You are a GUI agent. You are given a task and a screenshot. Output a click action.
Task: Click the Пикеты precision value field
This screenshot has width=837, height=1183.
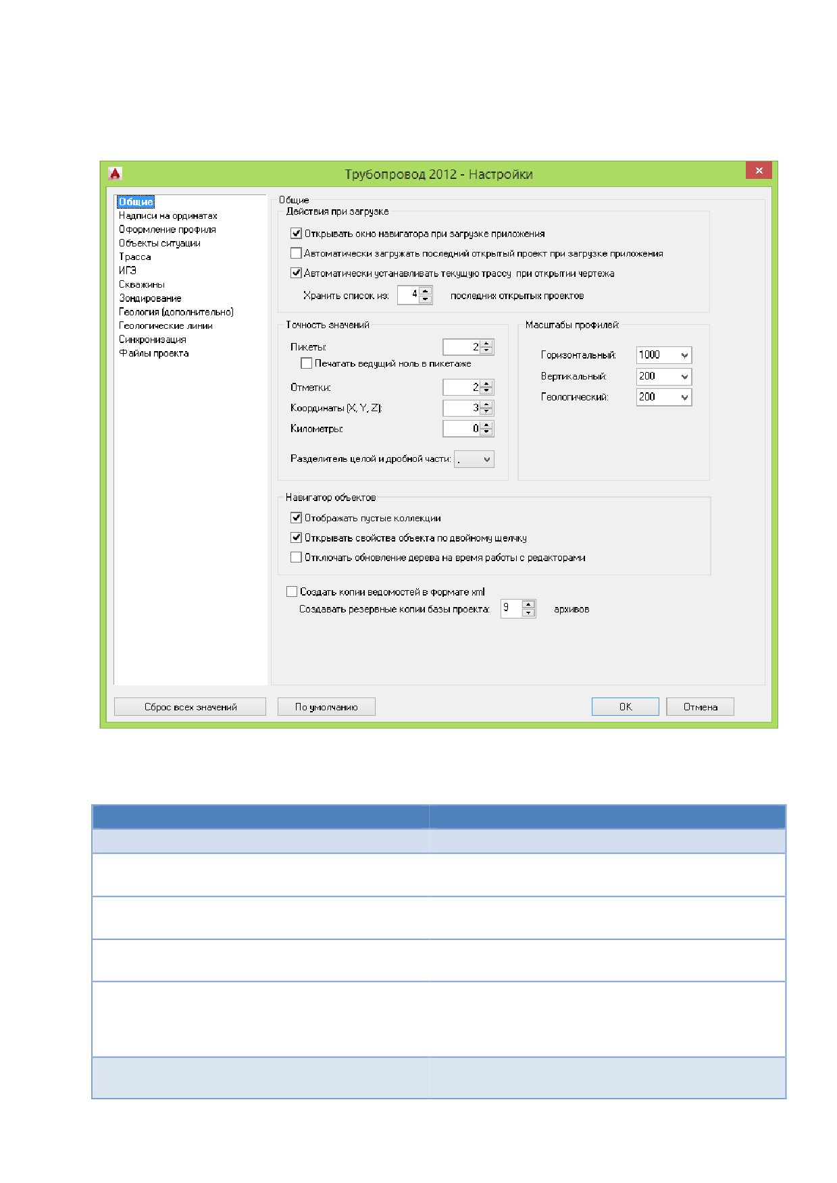point(462,347)
